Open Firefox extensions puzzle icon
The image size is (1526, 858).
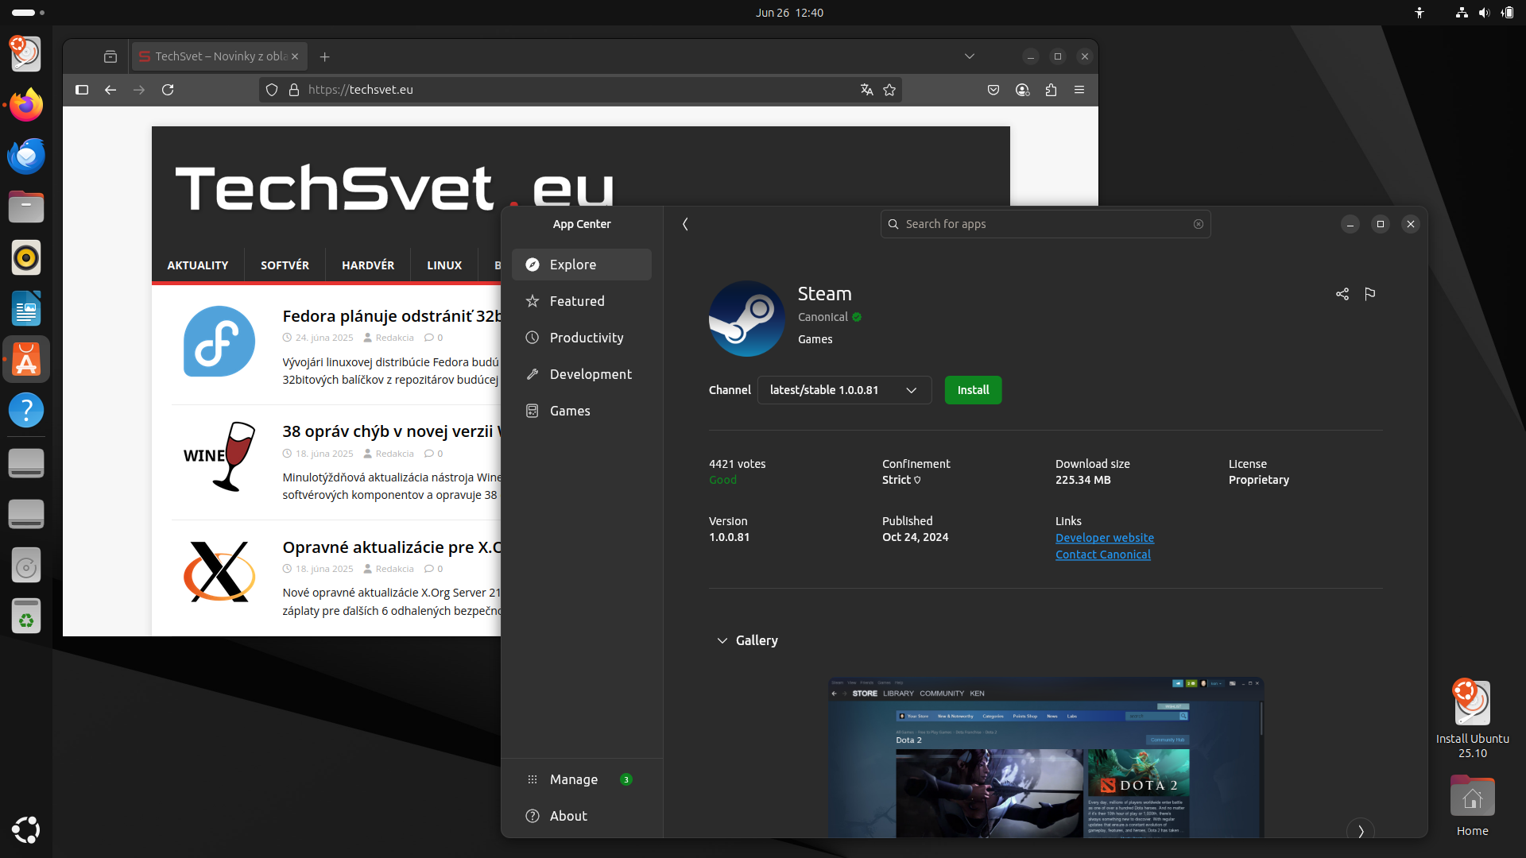(x=1051, y=90)
